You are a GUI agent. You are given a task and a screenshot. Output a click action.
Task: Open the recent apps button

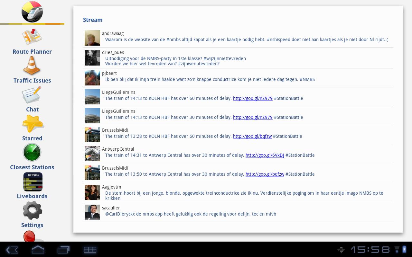coord(63,250)
